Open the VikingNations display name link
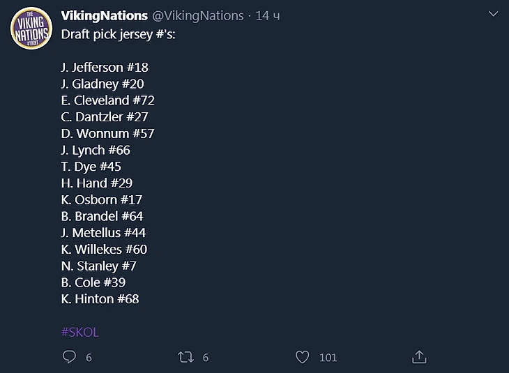This screenshot has height=373, width=509. pyautogui.click(x=104, y=15)
